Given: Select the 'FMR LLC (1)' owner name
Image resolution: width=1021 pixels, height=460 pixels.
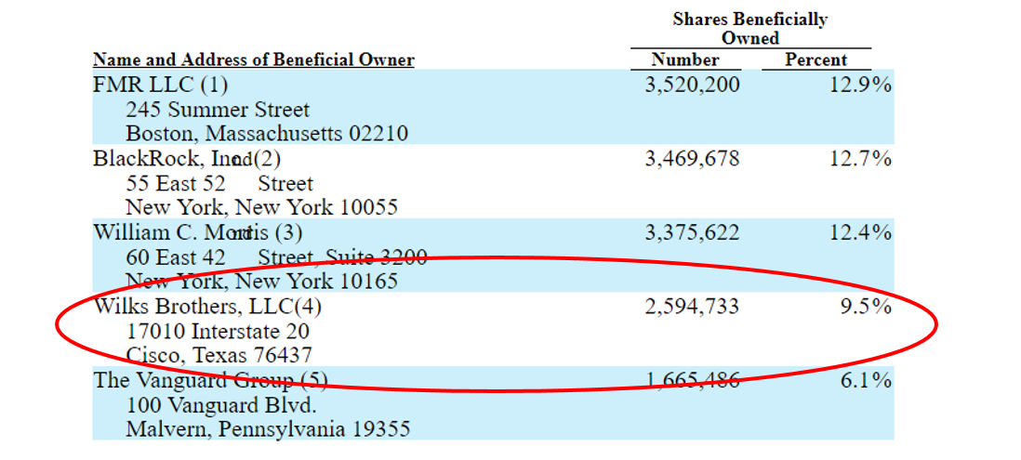Looking at the screenshot, I should pyautogui.click(x=160, y=85).
